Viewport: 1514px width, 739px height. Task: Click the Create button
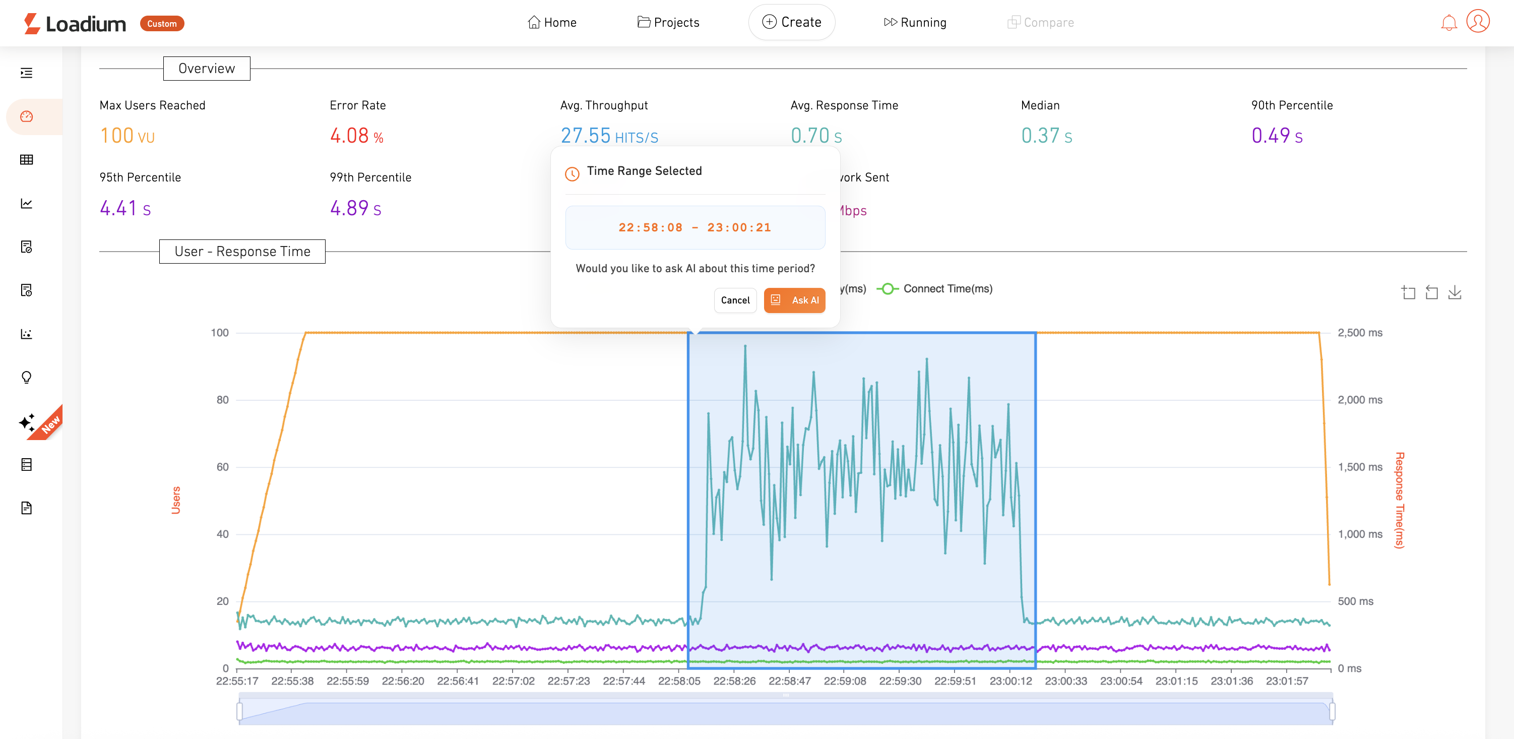click(x=791, y=22)
